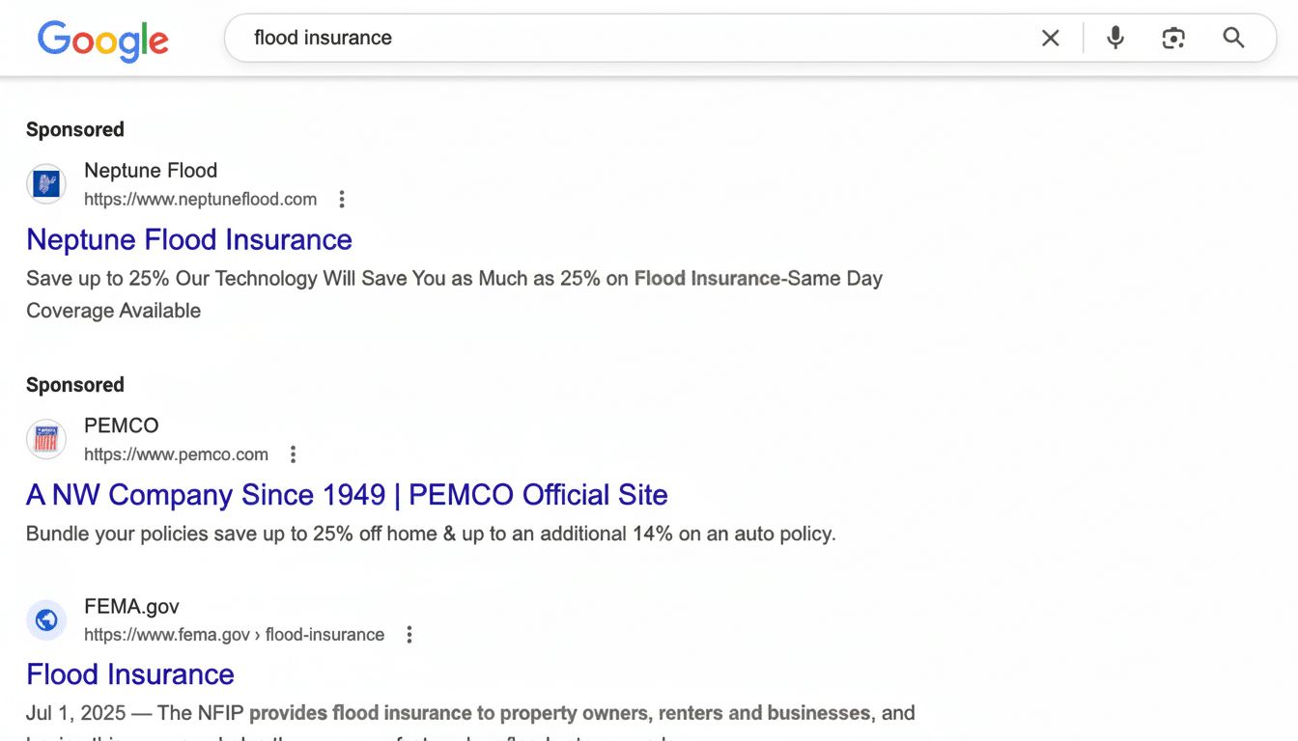Click the pemco.com URL text
Screen dimensions: 1298x741
176,453
